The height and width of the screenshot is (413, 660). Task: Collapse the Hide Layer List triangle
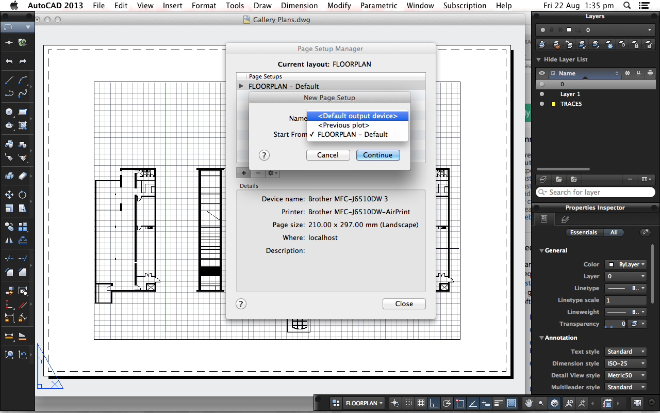tap(539, 59)
